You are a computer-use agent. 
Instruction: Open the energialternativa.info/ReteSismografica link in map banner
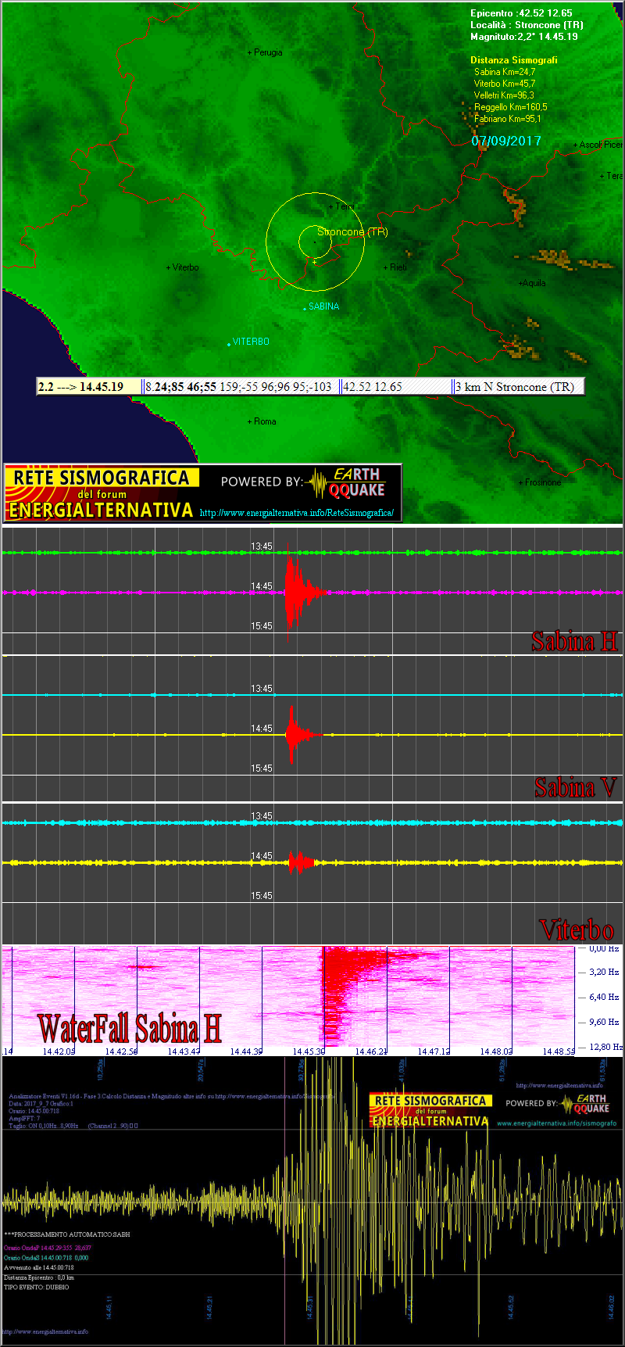pos(296,514)
